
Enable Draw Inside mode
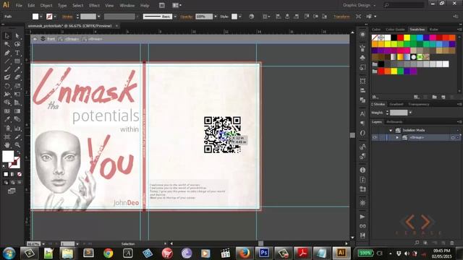coord(20,183)
